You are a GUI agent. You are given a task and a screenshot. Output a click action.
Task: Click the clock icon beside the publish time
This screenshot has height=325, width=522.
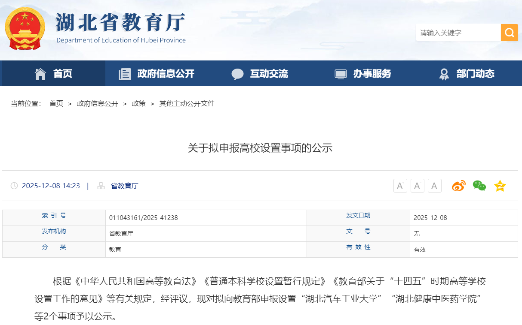click(x=14, y=186)
